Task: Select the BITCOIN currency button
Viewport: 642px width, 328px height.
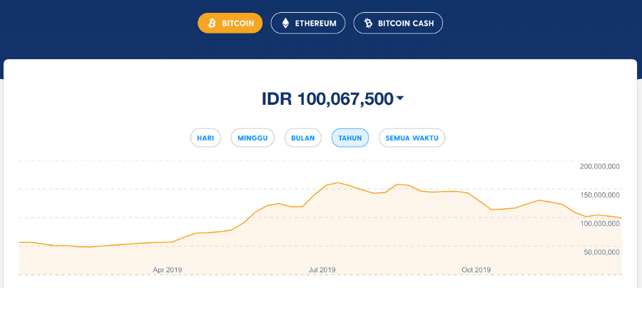Action: tap(230, 24)
